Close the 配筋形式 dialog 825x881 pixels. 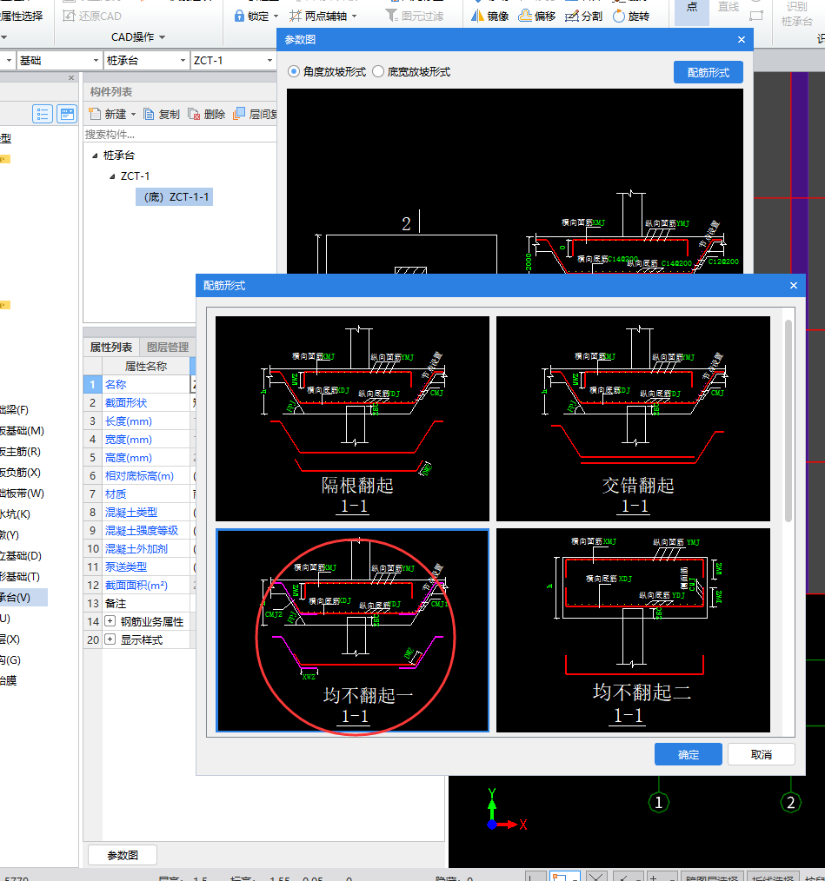794,286
